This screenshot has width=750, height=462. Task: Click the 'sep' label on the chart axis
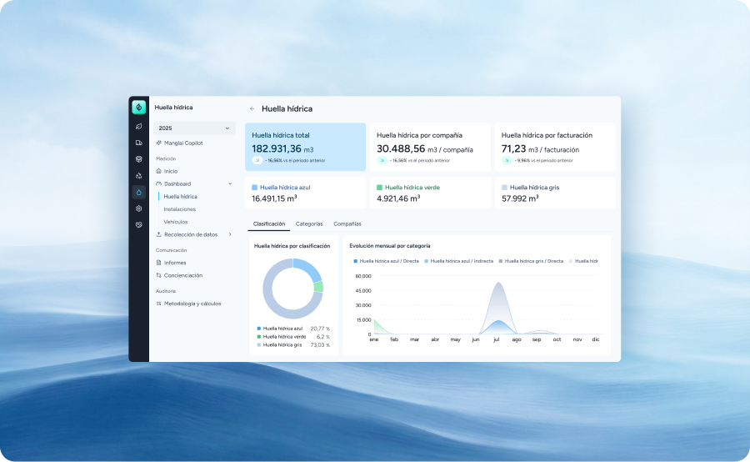pyautogui.click(x=537, y=339)
